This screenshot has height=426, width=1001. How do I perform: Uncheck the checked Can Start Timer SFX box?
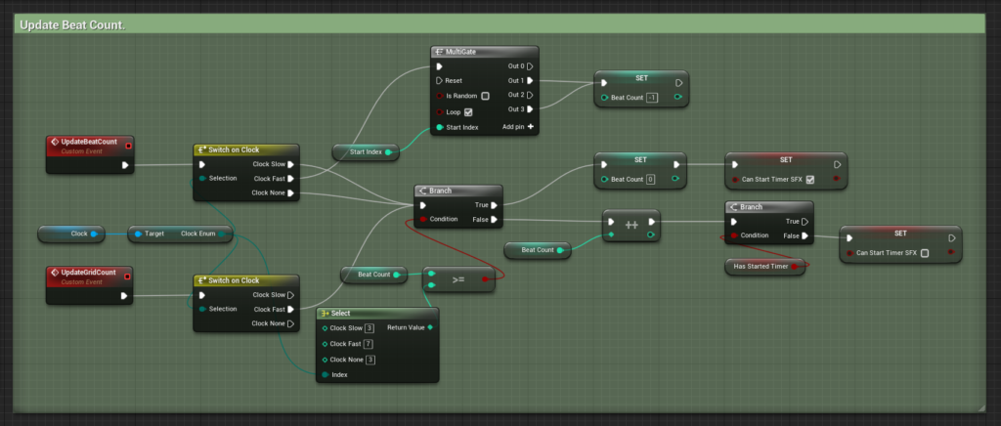[x=809, y=179]
